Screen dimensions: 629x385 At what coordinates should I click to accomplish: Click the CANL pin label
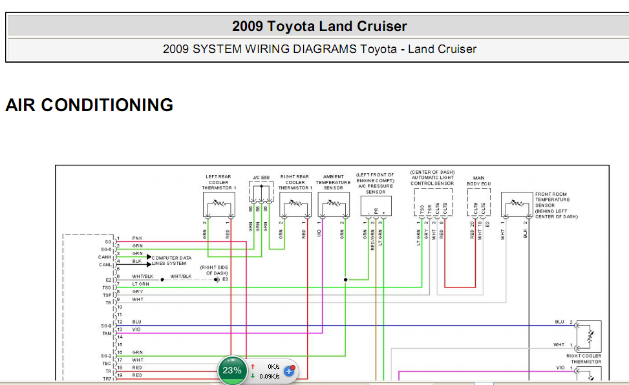(x=105, y=265)
